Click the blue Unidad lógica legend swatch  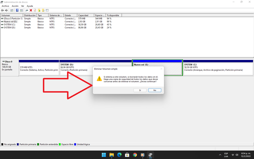coord(75,144)
